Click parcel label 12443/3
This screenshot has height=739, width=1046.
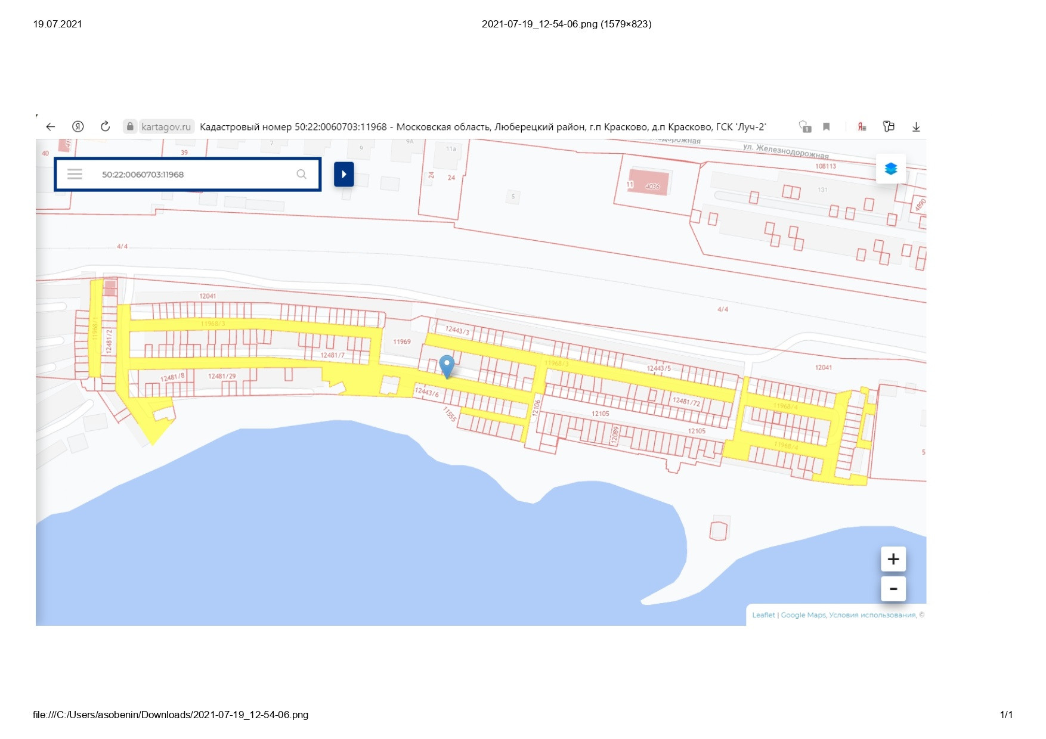(x=457, y=330)
